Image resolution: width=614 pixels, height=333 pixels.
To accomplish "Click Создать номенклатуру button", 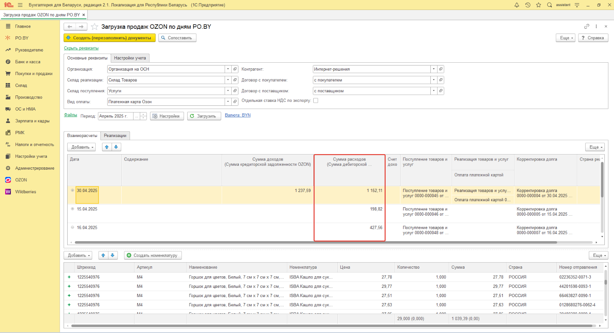I will 153,255.
